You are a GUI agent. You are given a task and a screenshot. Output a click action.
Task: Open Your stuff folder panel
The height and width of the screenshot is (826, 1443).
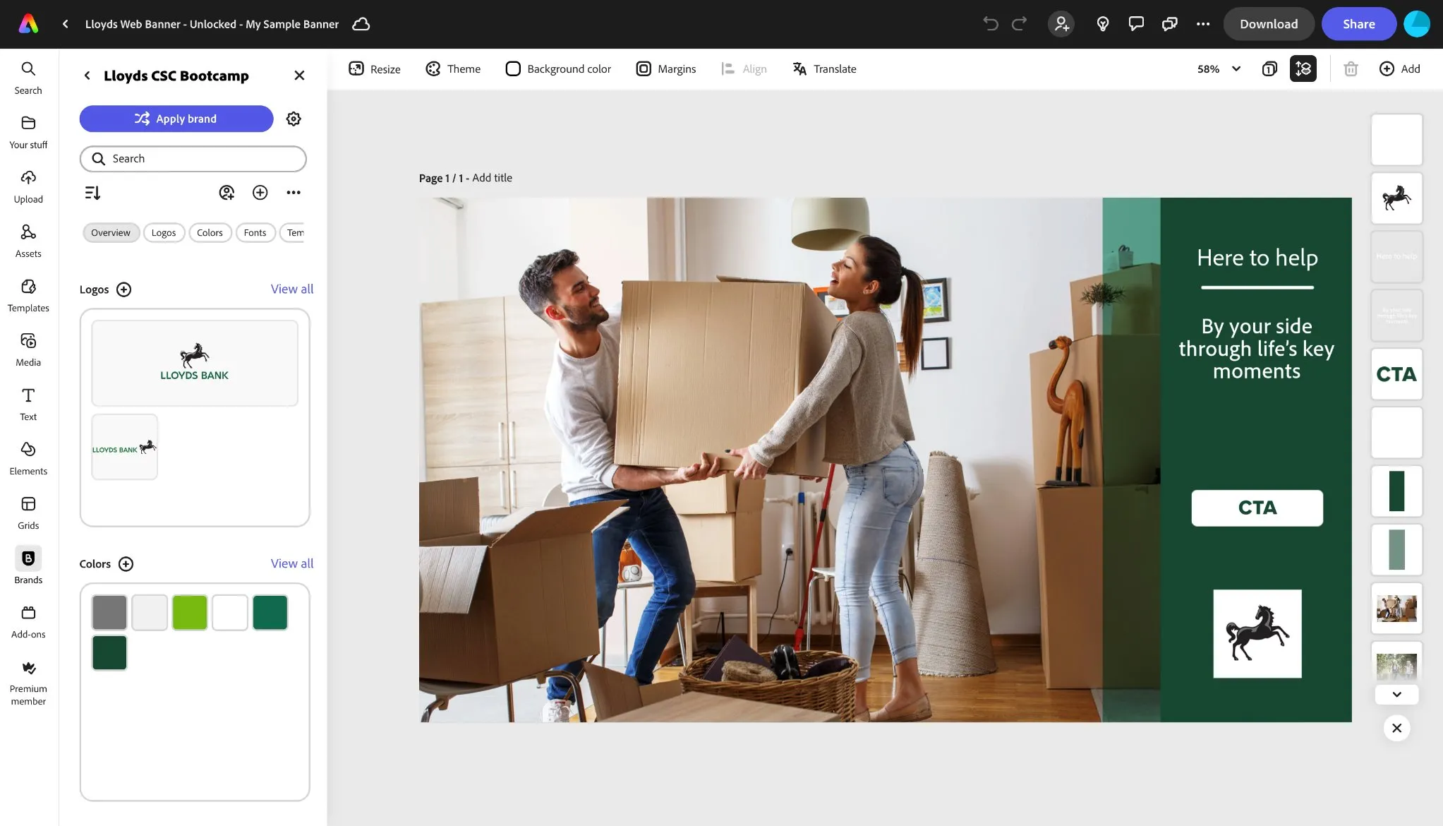[28, 132]
